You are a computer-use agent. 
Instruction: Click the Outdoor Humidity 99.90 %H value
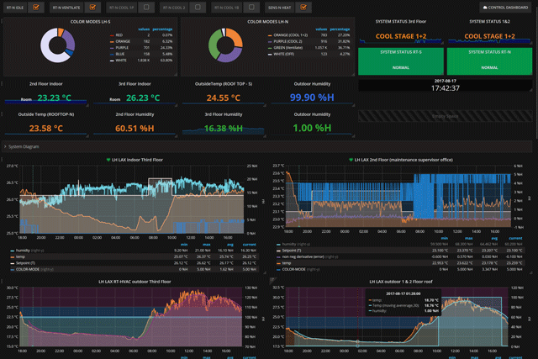(x=311, y=98)
